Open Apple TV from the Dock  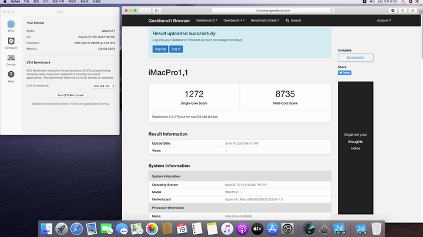[257, 229]
